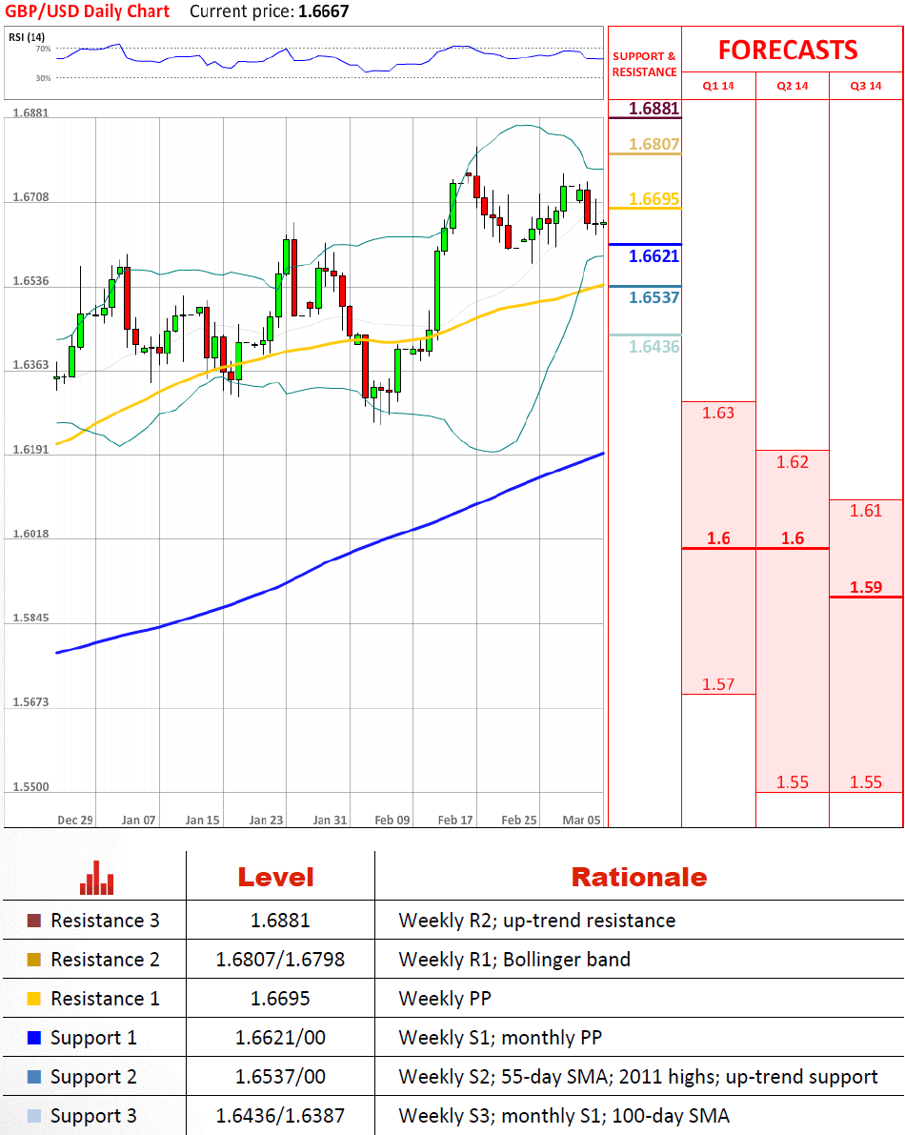Click the Mar 05 date axis label

pos(582,821)
